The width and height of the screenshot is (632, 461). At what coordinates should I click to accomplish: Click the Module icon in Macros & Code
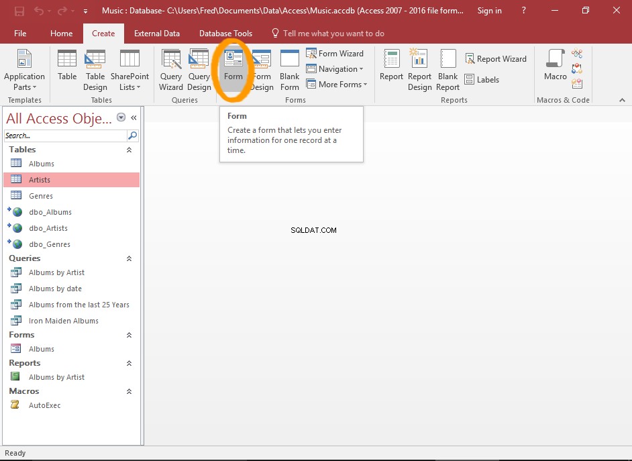coord(577,53)
